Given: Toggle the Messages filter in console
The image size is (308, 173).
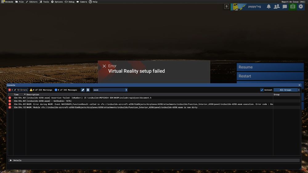Looking at the screenshot, I should (66, 90).
